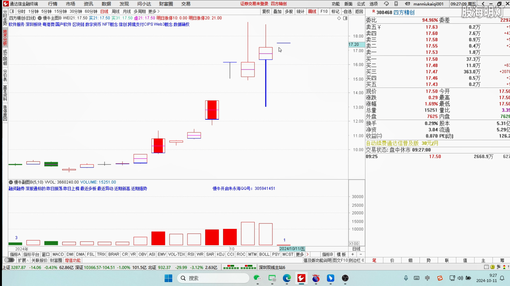Select the 笔 tab below the quote panel
The image size is (510, 286).
(x=374, y=260)
